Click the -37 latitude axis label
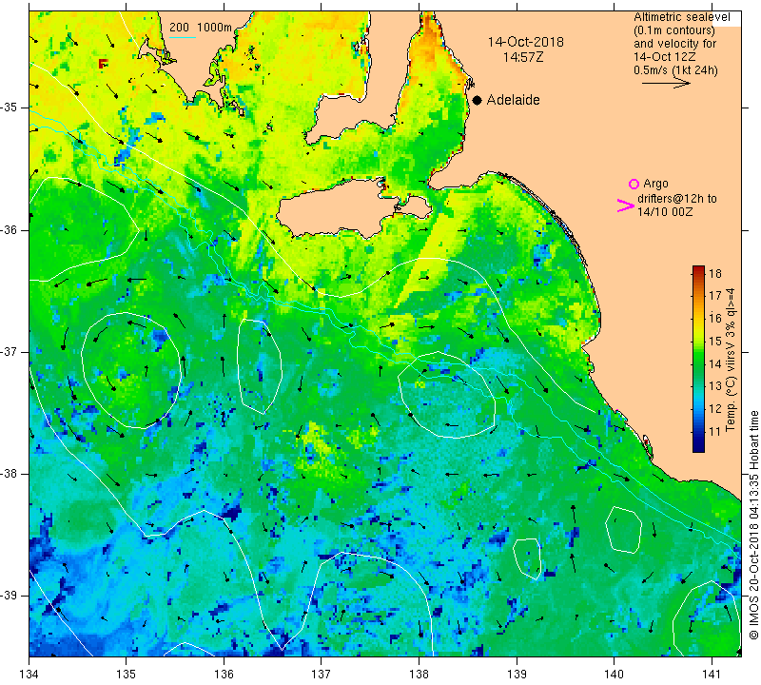Image resolution: width=761 pixels, height=685 pixels. [x=10, y=351]
